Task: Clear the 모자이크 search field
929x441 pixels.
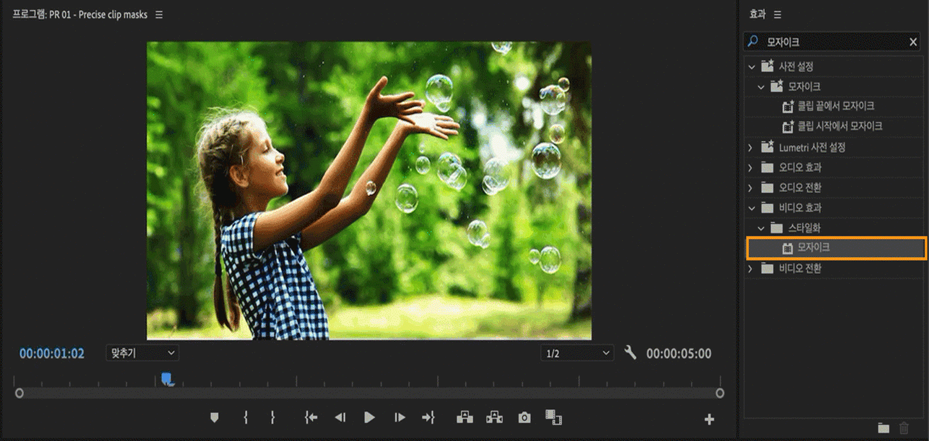Action: click(x=913, y=42)
